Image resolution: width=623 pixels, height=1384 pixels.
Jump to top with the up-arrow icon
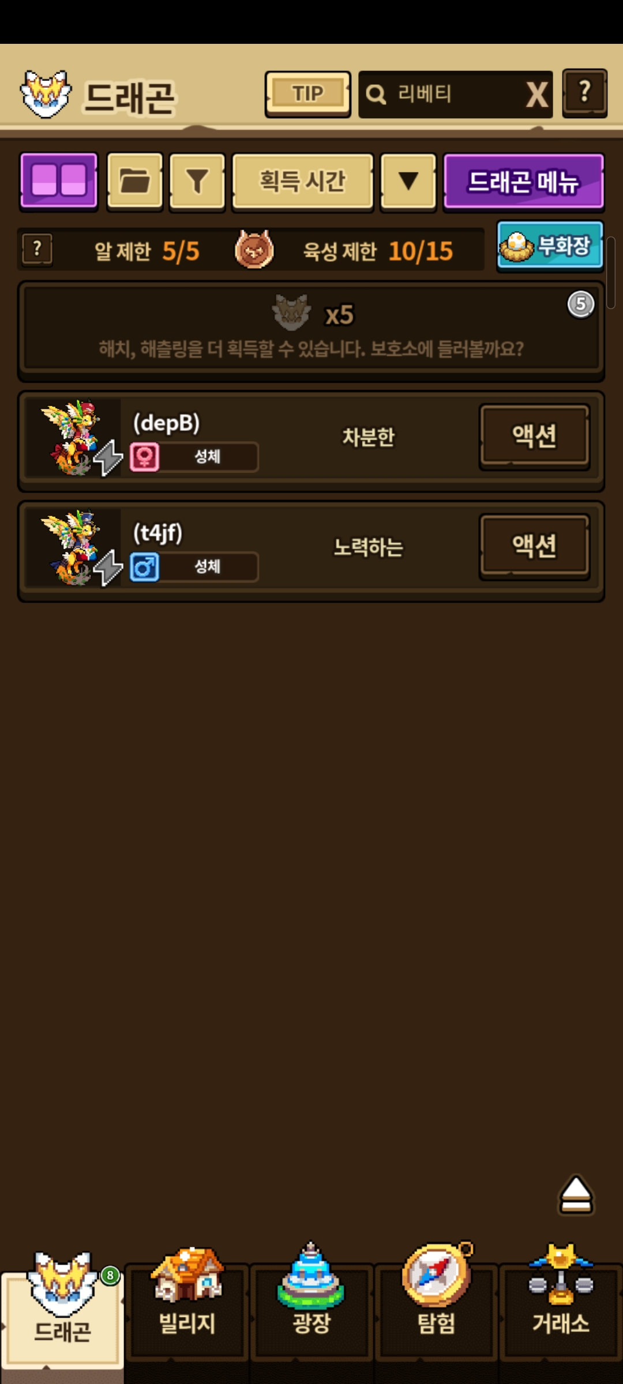point(576,1195)
